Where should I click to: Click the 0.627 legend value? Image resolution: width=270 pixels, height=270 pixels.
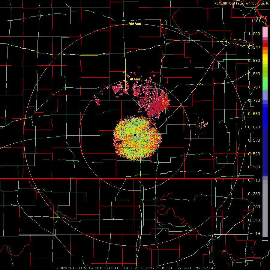254,127
